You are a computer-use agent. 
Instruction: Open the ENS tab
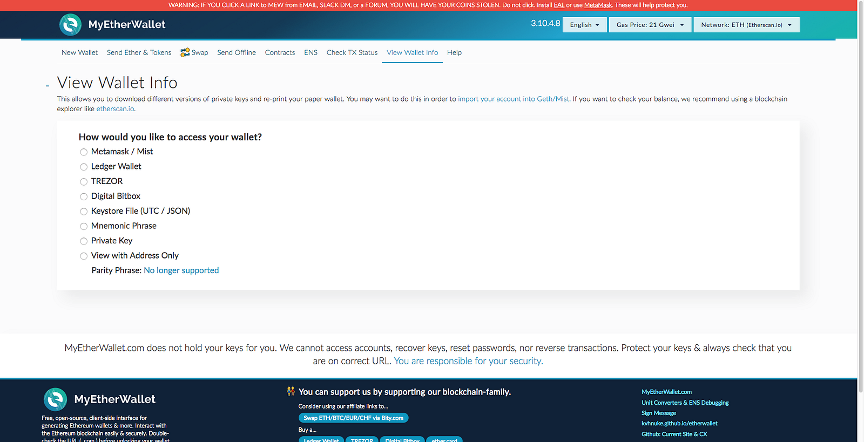click(310, 52)
